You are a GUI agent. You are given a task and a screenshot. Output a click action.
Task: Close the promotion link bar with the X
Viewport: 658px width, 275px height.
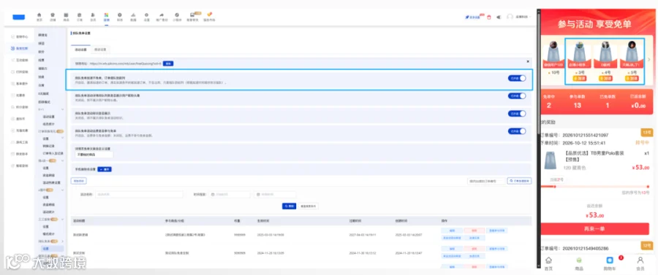[528, 61]
